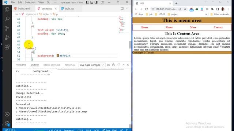Bookmark this page with the star icon
The height and width of the screenshot is (131, 234).
coord(185,9)
